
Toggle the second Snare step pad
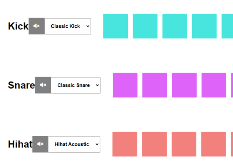coord(155,85)
